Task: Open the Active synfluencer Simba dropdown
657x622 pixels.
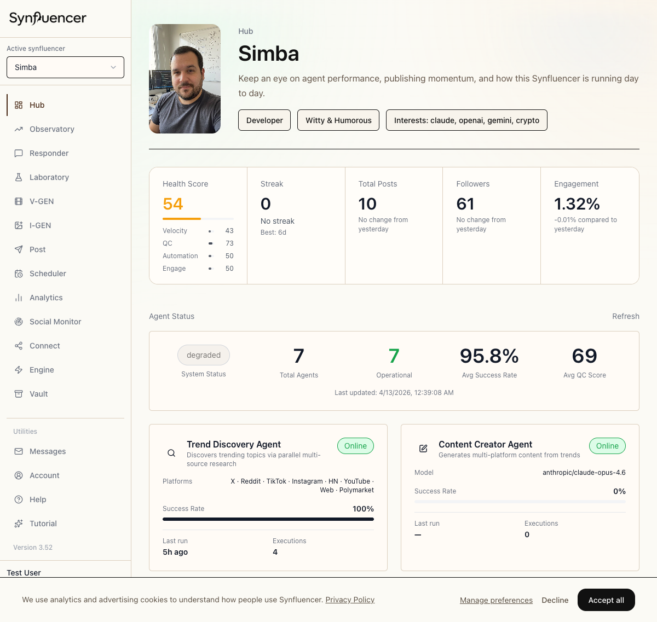Action: pyautogui.click(x=65, y=67)
